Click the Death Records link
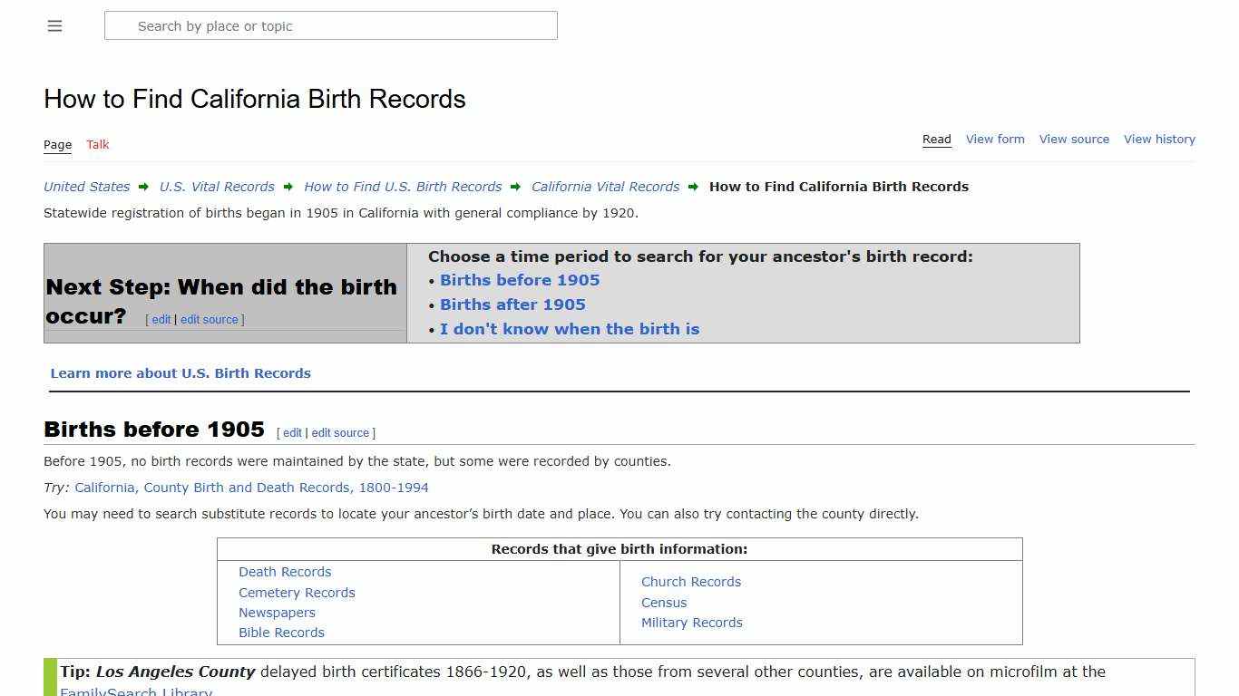This screenshot has width=1239, height=696. [x=285, y=572]
